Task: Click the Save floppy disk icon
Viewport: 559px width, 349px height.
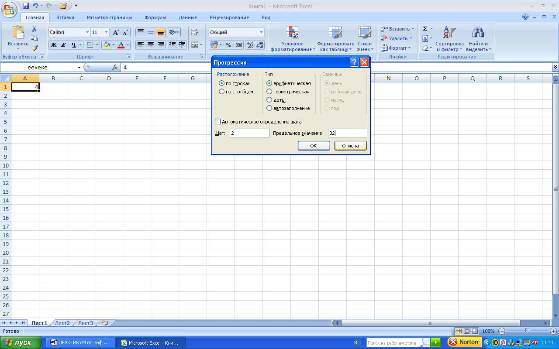Action: point(26,6)
